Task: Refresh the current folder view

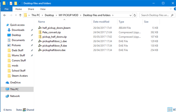Action: (135, 15)
